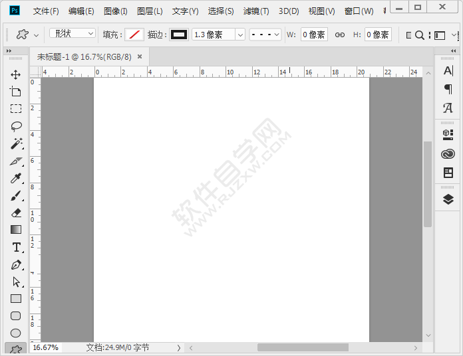Select the Move tool
Screen dimensions: 463x356
click(x=16, y=74)
